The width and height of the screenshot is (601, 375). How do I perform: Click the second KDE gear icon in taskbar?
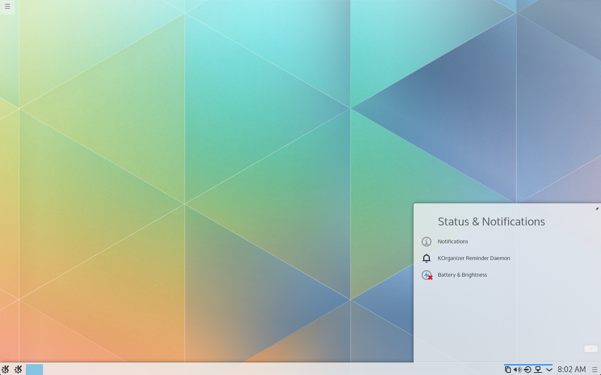[18, 369]
